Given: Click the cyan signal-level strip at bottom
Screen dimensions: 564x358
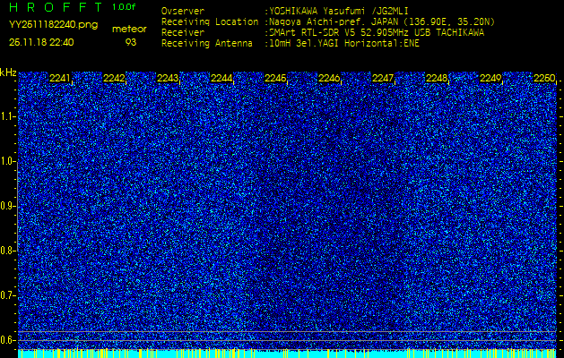Looking at the screenshot, I should click(x=287, y=354).
